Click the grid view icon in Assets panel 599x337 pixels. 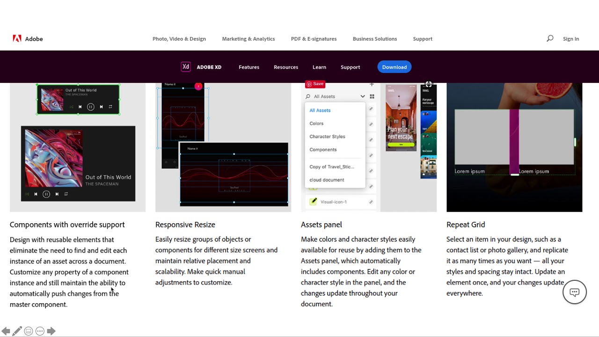click(x=372, y=96)
